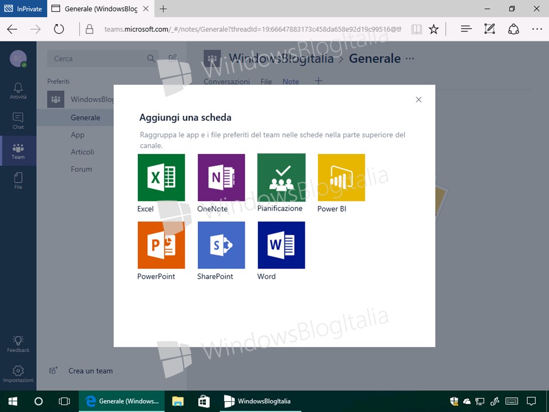Screen dimensions: 549x412
Task: Open the Generale channel more options menu
Action: click(x=409, y=58)
